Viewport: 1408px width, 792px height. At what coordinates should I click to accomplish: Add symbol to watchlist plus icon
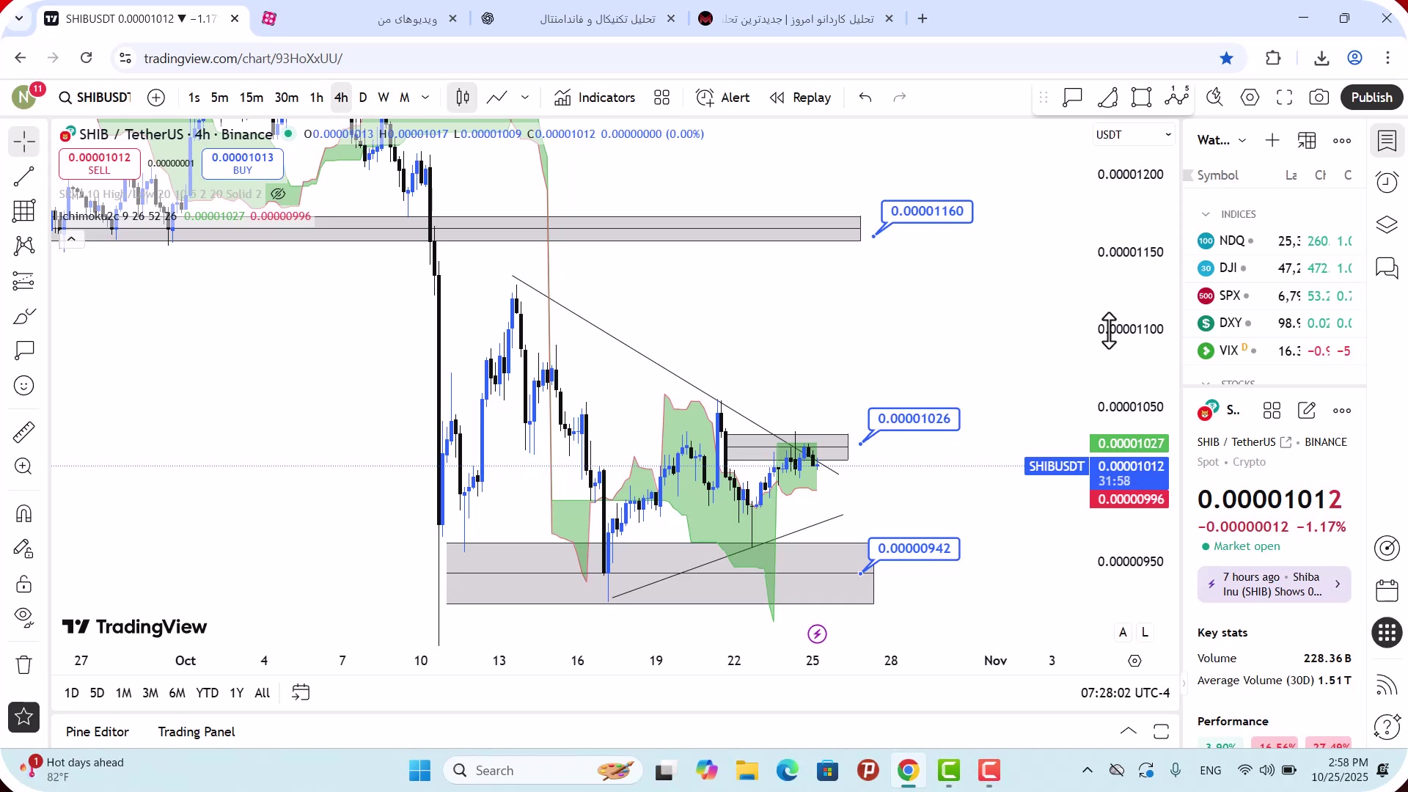[1272, 140]
